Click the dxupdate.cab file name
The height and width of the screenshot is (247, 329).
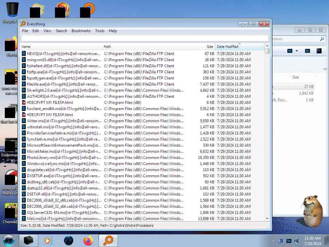point(64,169)
